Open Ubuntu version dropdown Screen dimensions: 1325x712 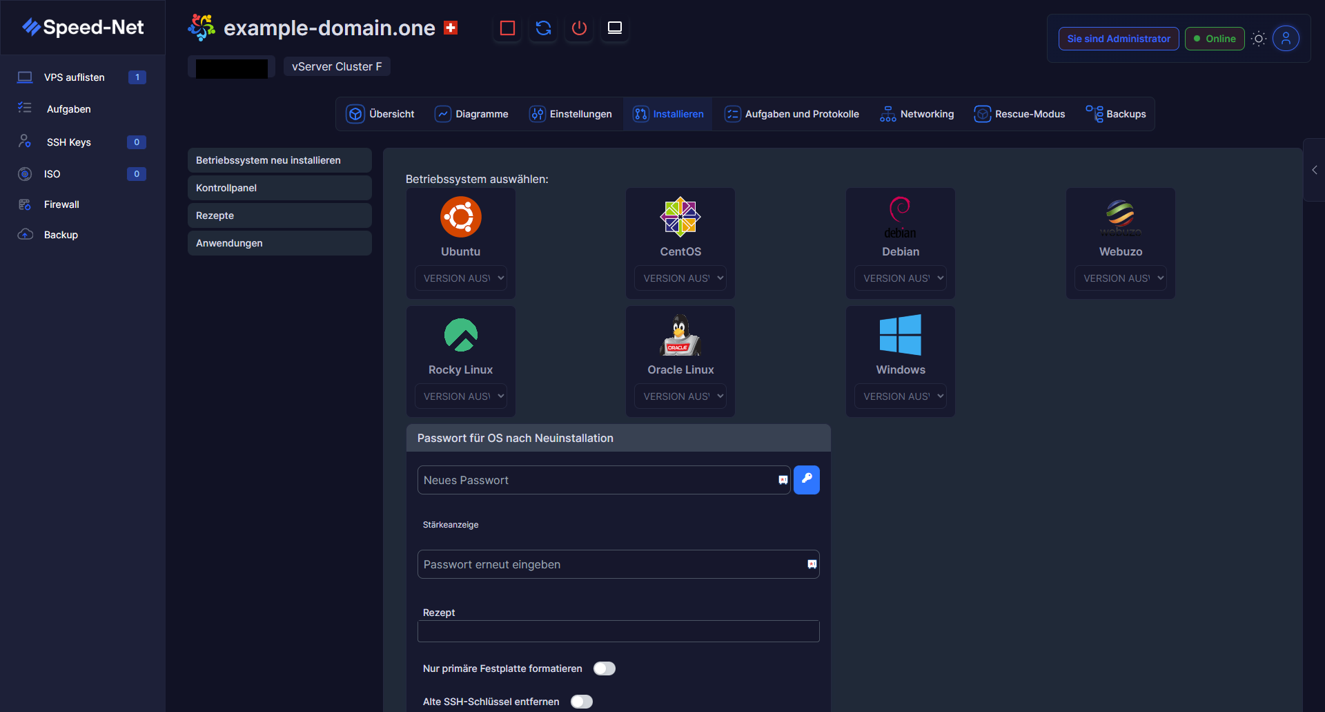point(460,278)
